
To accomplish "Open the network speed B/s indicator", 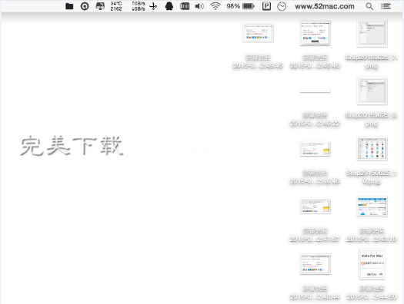I will click(x=139, y=6).
